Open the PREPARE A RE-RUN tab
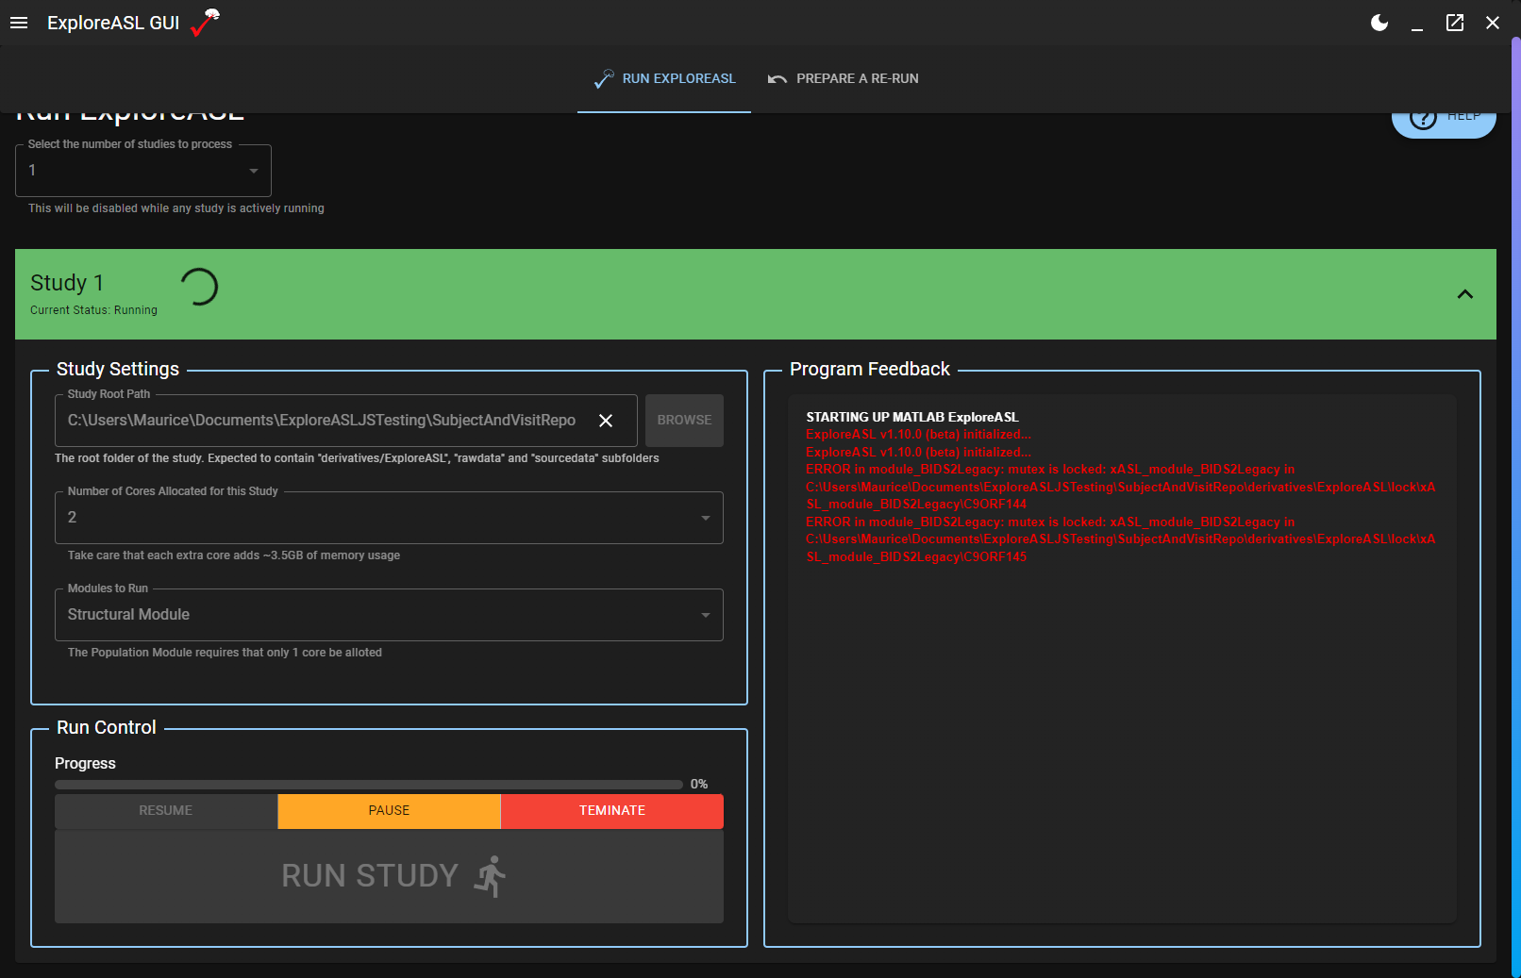The image size is (1521, 978). 843,79
